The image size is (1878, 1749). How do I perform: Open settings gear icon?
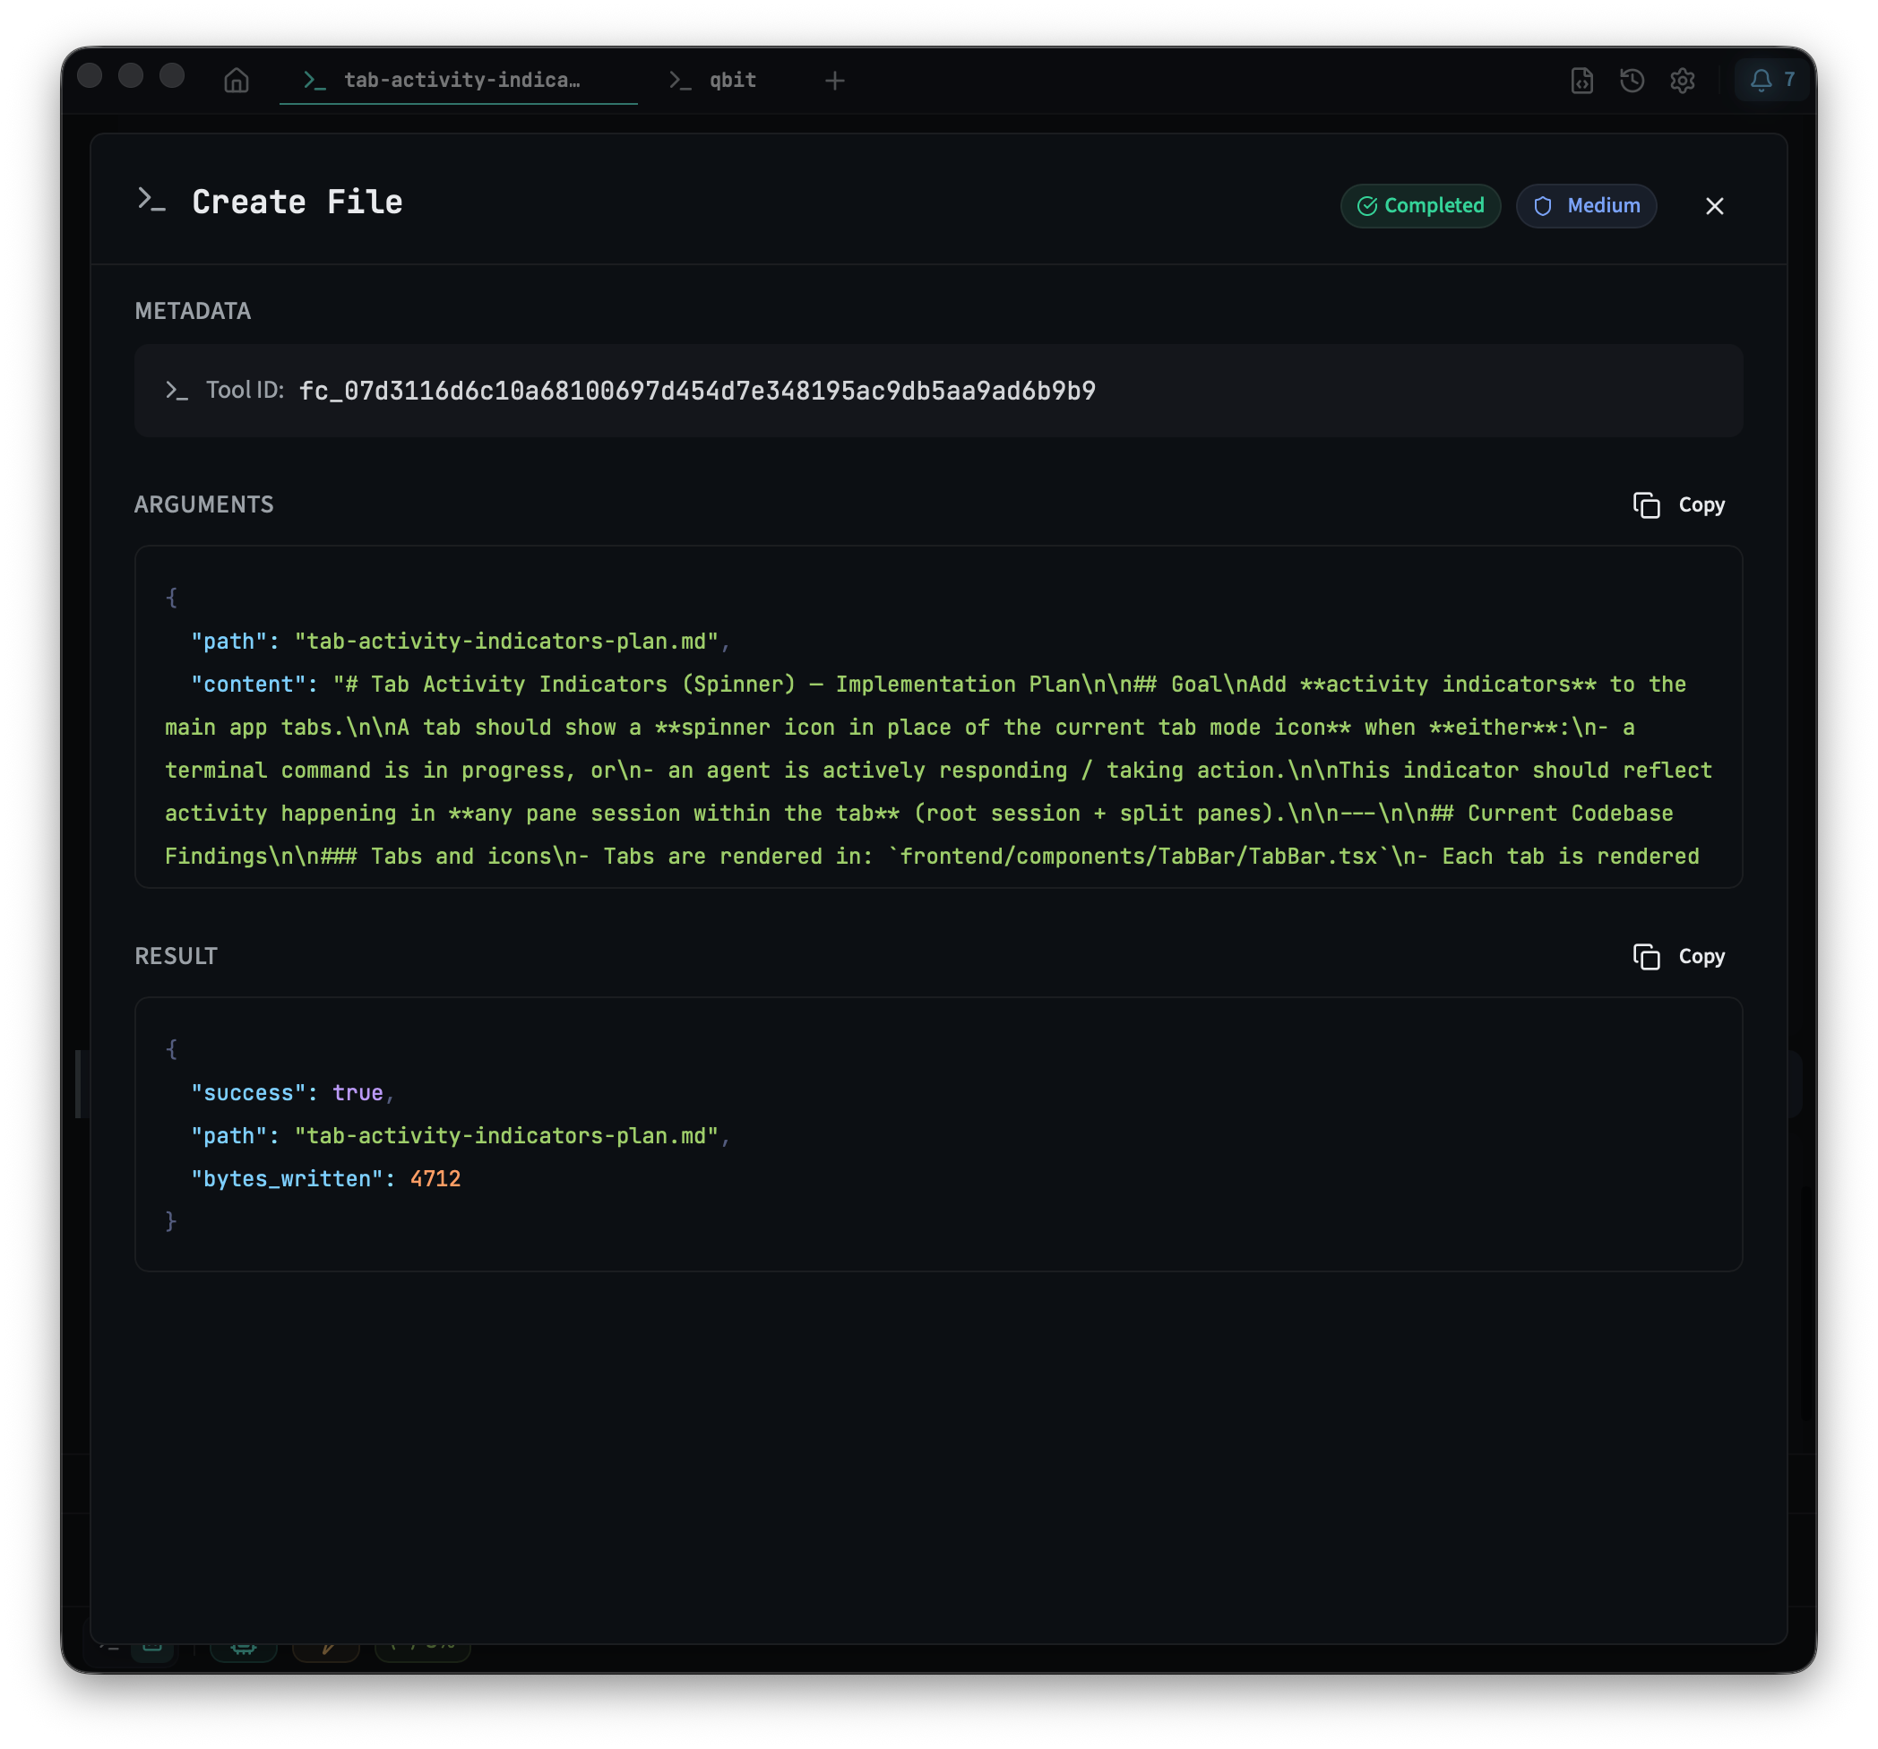click(1683, 81)
